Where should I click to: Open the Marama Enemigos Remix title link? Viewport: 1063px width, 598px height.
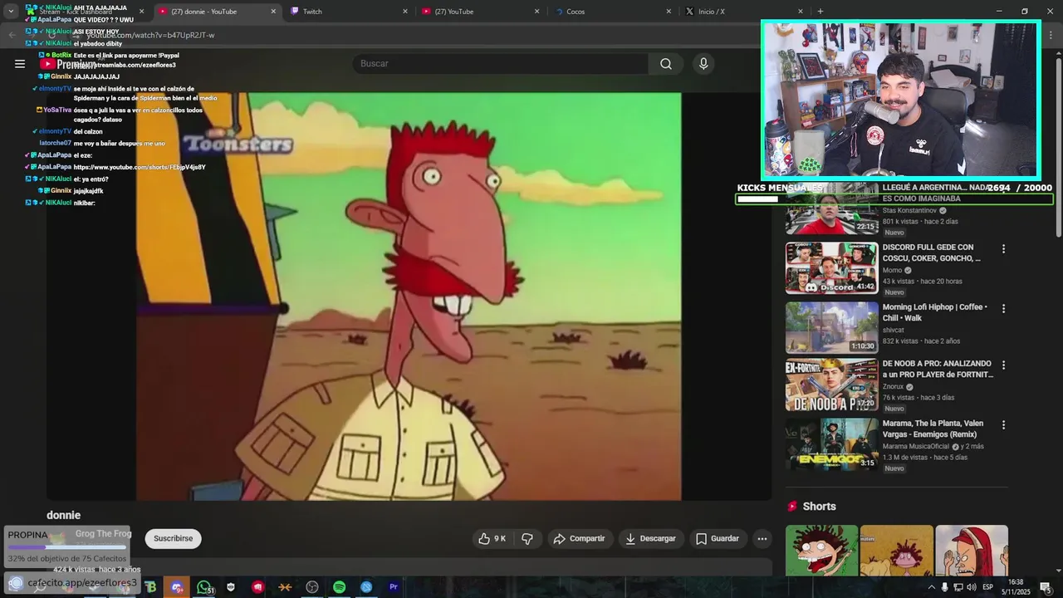point(933,429)
